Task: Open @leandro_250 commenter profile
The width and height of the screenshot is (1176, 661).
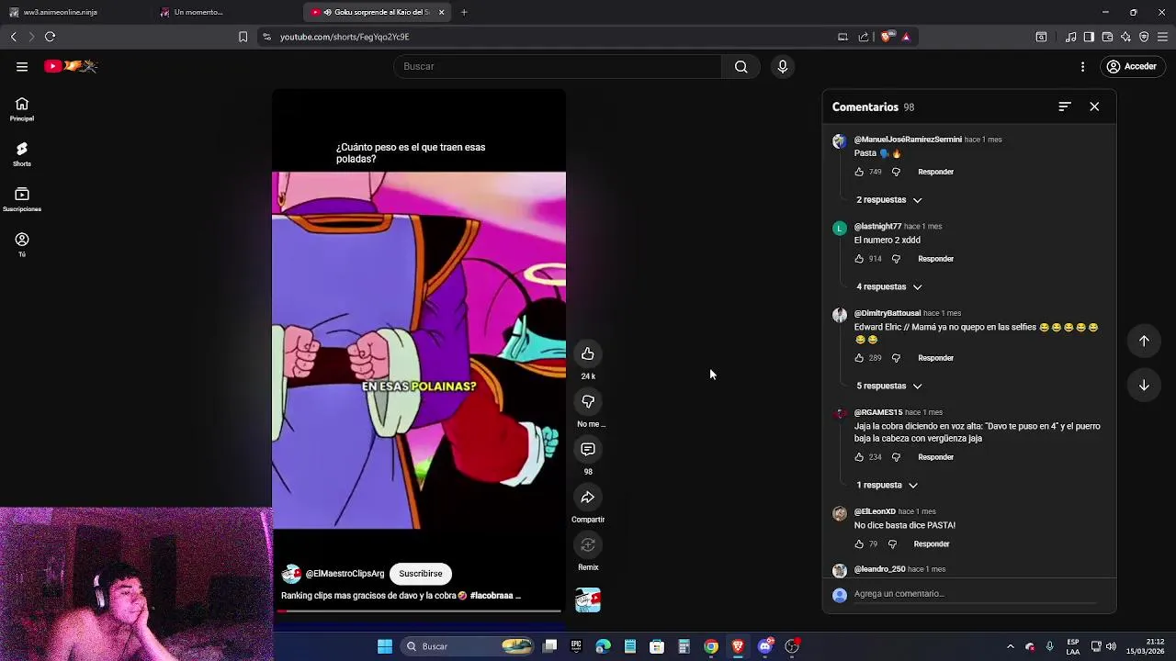Action: (x=879, y=570)
